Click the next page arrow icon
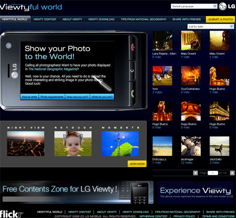 (232, 173)
